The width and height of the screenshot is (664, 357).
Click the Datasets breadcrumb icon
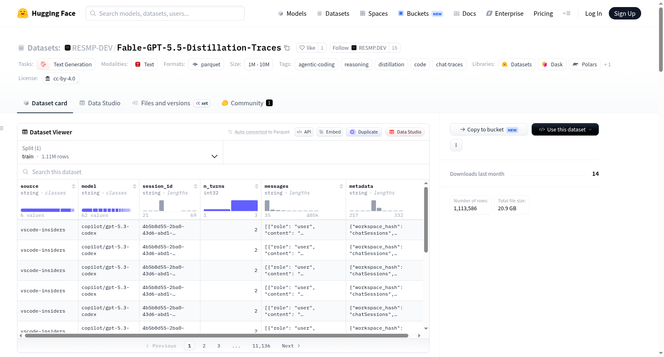pyautogui.click(x=21, y=48)
